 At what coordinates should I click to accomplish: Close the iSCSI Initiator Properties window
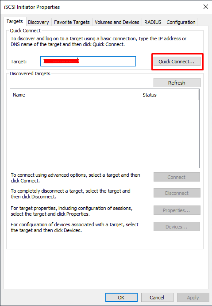[x=205, y=7]
